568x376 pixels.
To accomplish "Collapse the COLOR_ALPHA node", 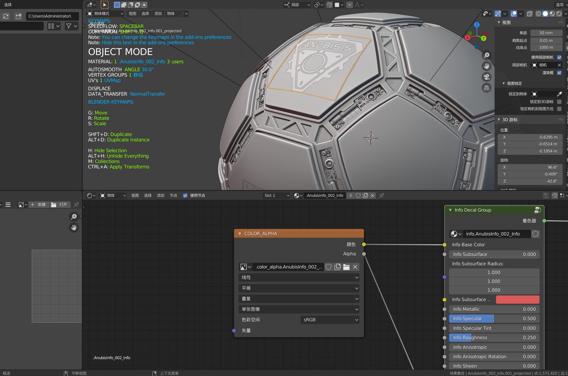I will (240, 234).
